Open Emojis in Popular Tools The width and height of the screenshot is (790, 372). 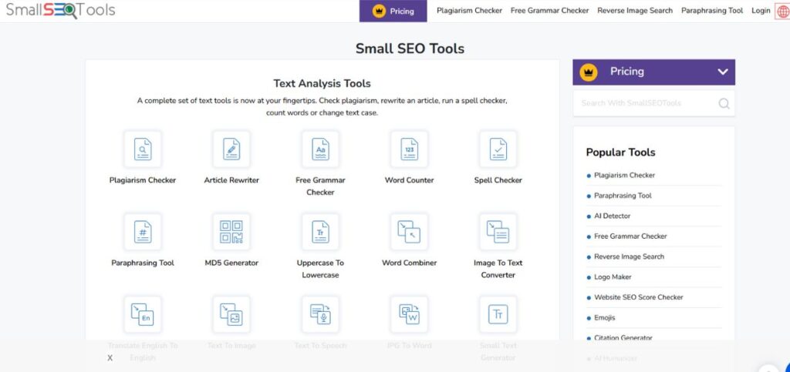tap(605, 318)
